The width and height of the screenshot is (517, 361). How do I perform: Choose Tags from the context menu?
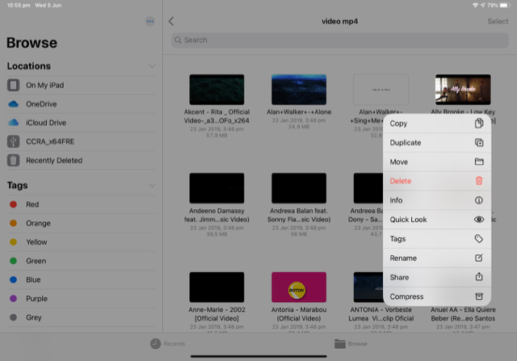tap(437, 238)
